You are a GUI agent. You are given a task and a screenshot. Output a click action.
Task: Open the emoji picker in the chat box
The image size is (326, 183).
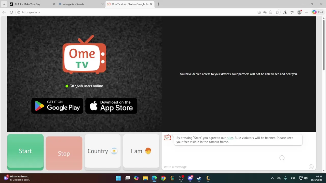(311, 167)
